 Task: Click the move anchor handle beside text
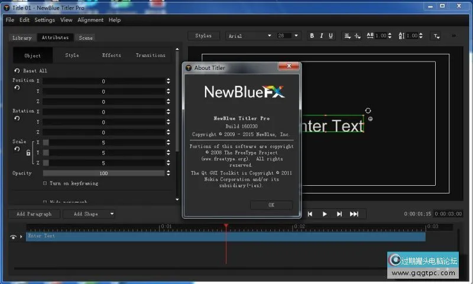pos(371,119)
